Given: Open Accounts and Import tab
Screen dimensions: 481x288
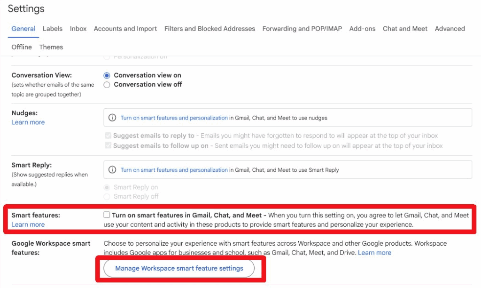Looking at the screenshot, I should (125, 29).
